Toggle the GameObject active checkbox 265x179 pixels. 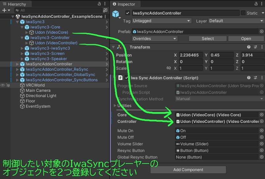(128, 13)
